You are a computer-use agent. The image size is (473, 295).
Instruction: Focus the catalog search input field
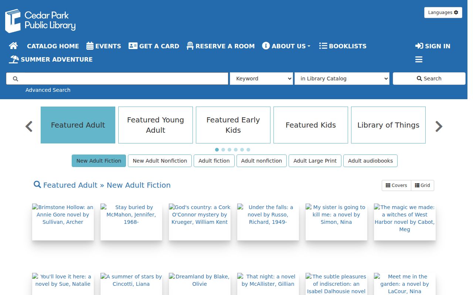[x=117, y=79]
